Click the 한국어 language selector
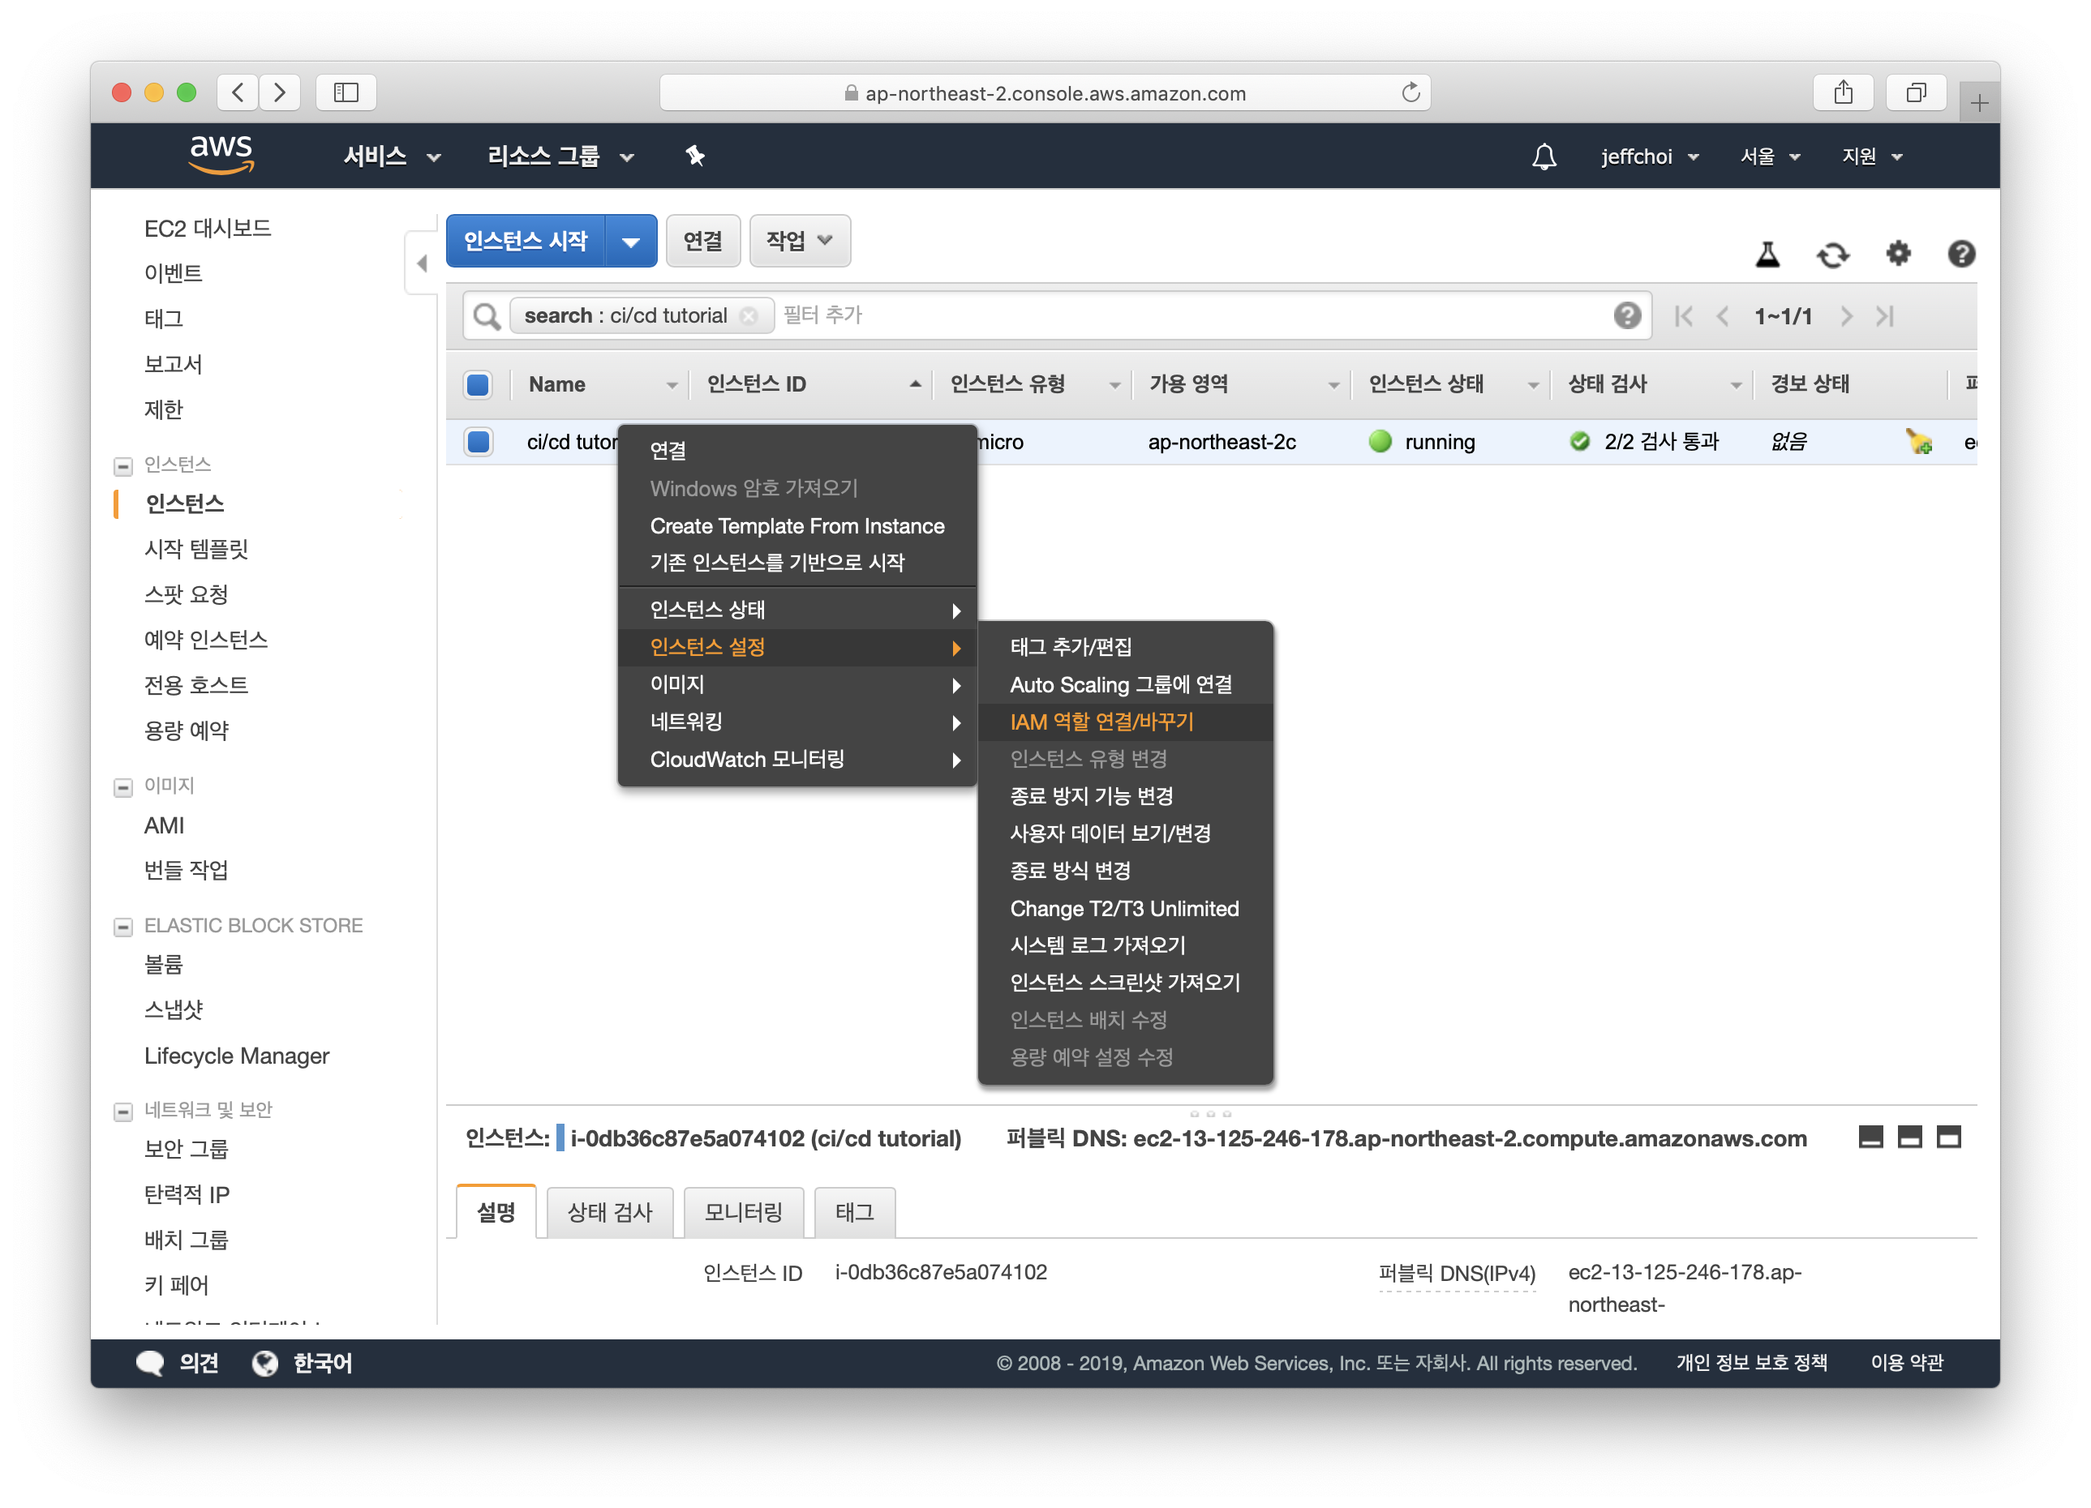The width and height of the screenshot is (2091, 1508). [x=322, y=1362]
